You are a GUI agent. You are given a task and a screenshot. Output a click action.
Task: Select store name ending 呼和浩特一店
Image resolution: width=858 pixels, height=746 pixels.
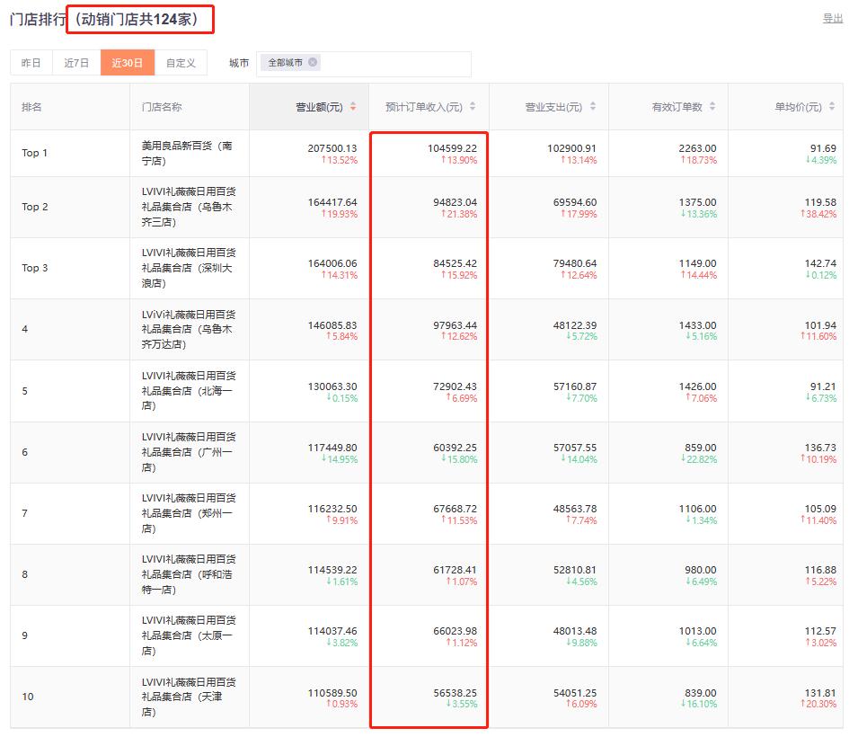click(x=189, y=574)
